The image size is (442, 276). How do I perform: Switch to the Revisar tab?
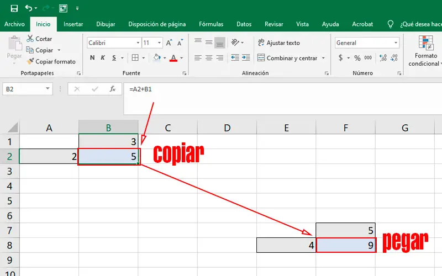[x=273, y=24]
